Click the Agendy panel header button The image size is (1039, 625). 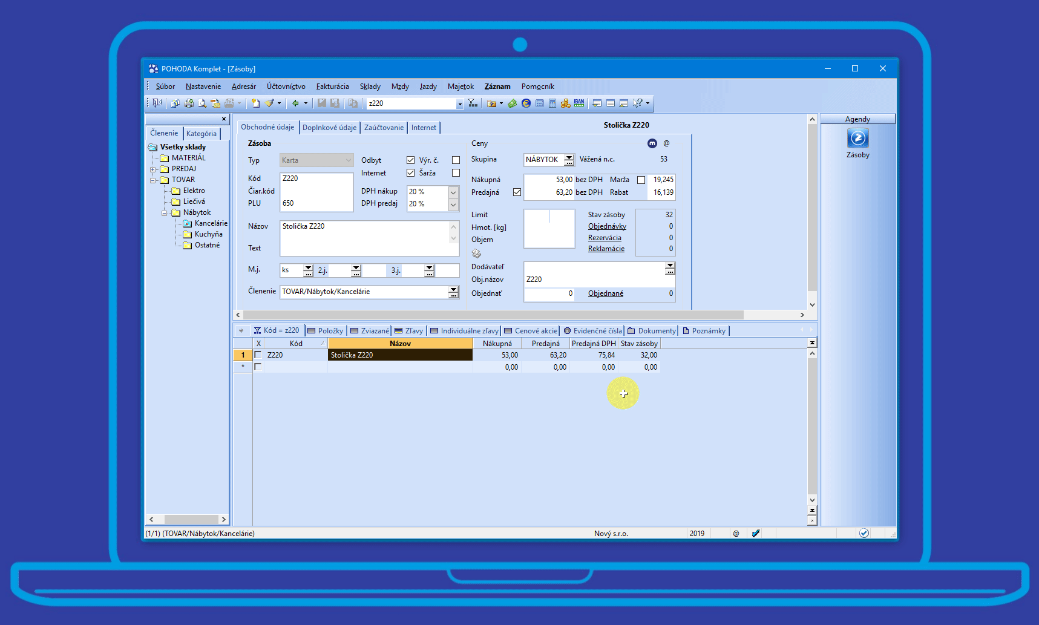857,119
